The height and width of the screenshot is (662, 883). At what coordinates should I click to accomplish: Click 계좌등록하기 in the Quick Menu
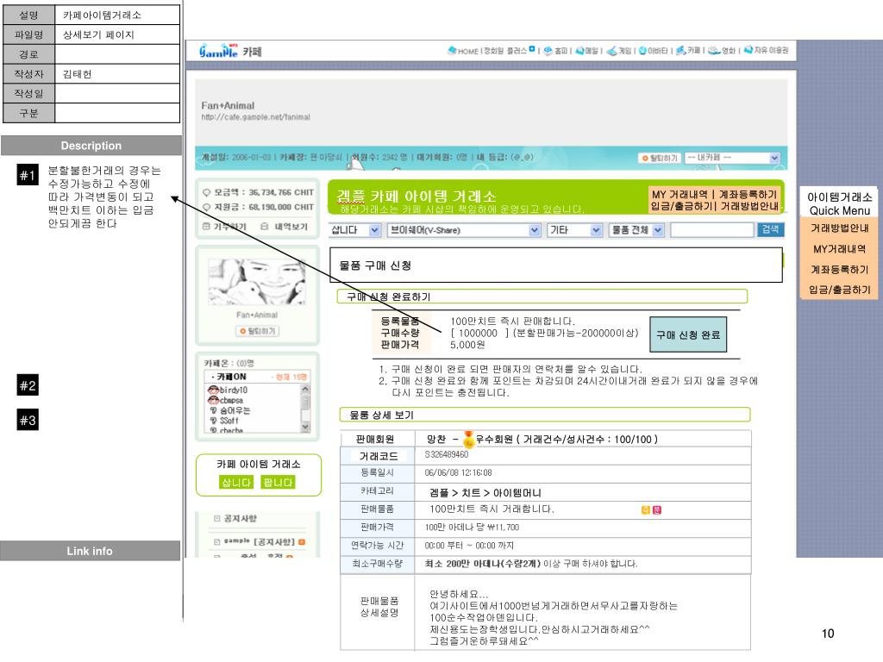839,270
